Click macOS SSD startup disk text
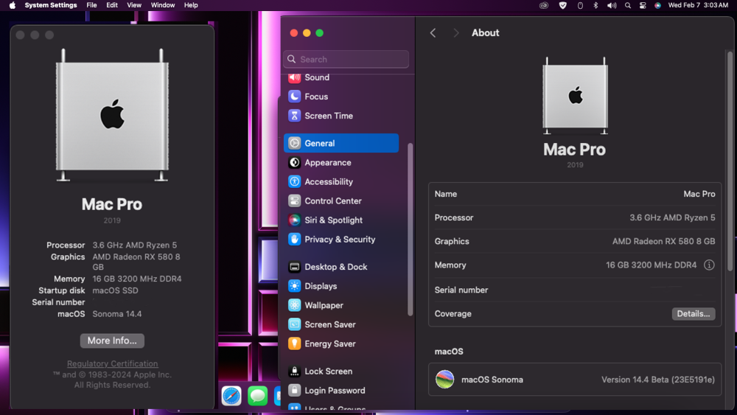This screenshot has height=415, width=737. pos(115,290)
